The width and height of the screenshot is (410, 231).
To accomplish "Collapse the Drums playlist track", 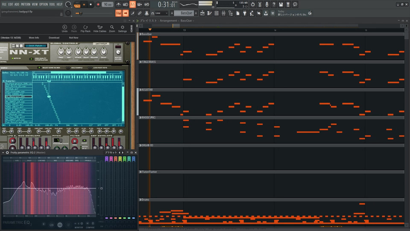I will tap(141, 200).
